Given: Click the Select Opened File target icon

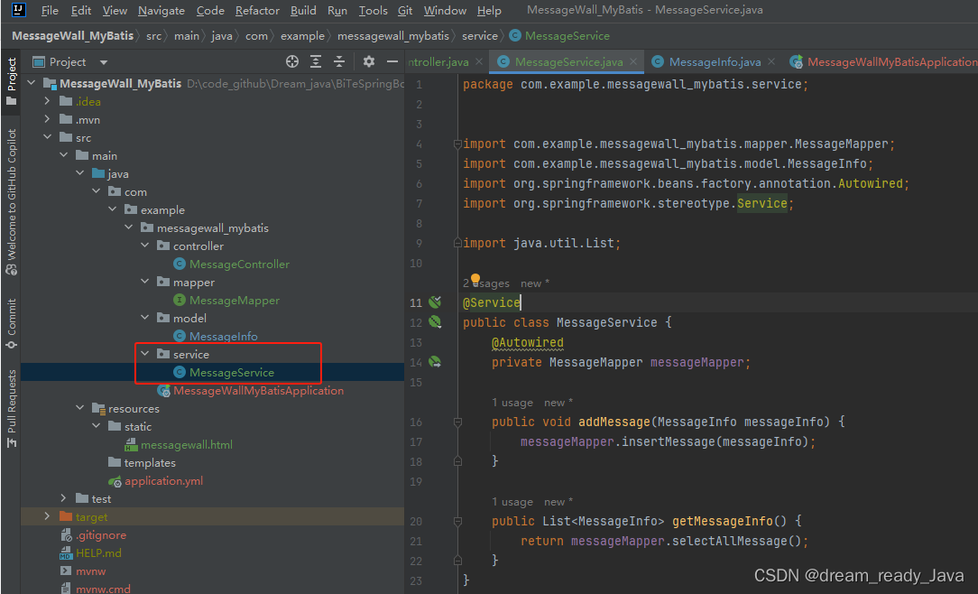Looking at the screenshot, I should click(292, 61).
